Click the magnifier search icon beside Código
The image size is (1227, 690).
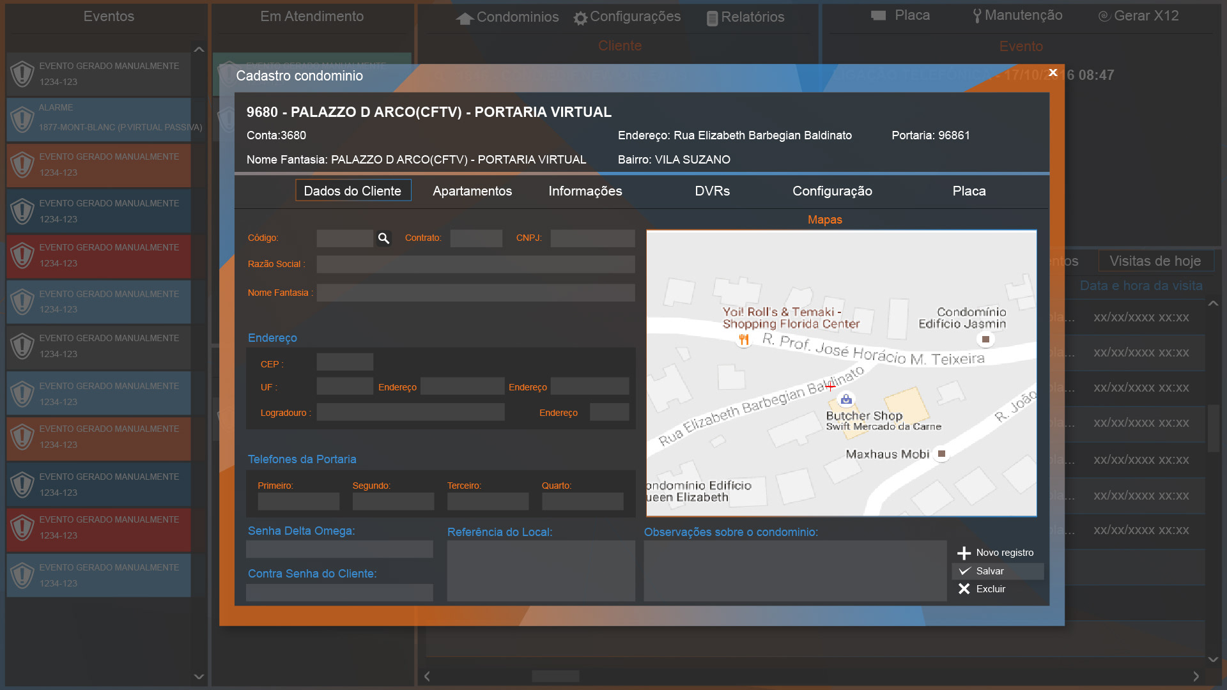pyautogui.click(x=383, y=238)
